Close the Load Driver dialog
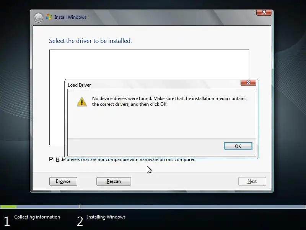306x230 pixels. 248,82
